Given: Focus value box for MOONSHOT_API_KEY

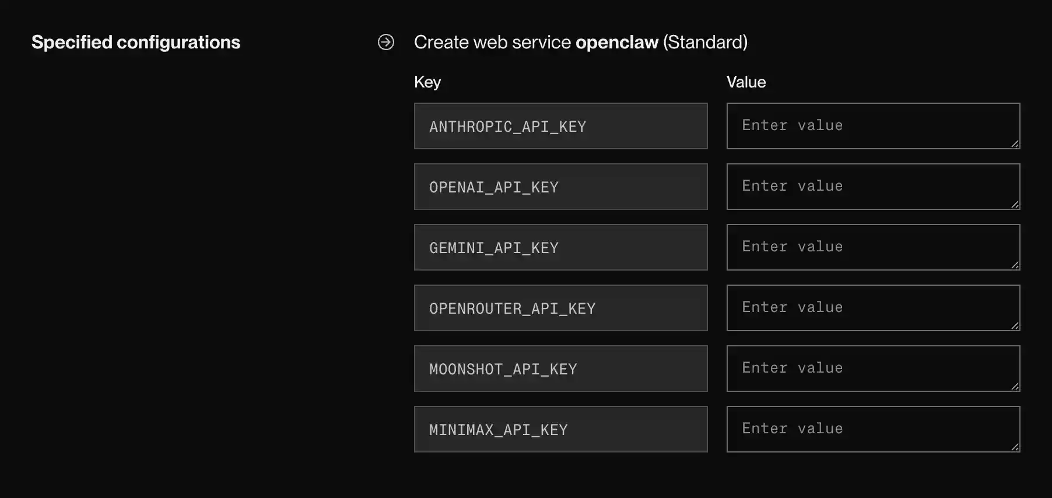Looking at the screenshot, I should 874,369.
